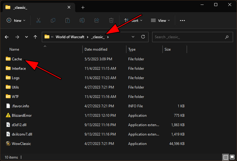Go back with the left arrow
The width and height of the screenshot is (237, 161).
pos(7,37)
